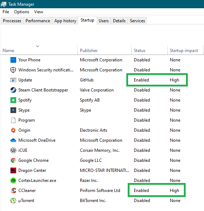Click the µTorrent icon

[13, 201]
